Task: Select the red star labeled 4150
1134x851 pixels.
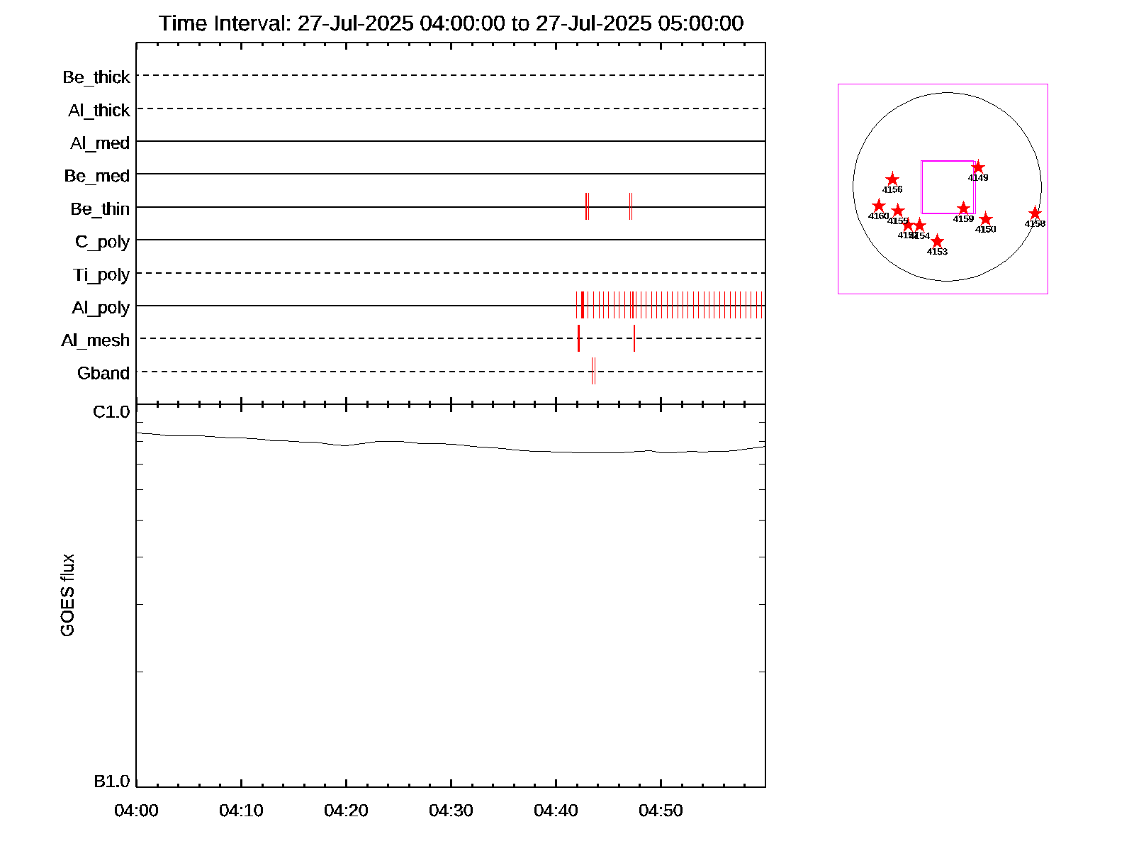Action: [985, 219]
